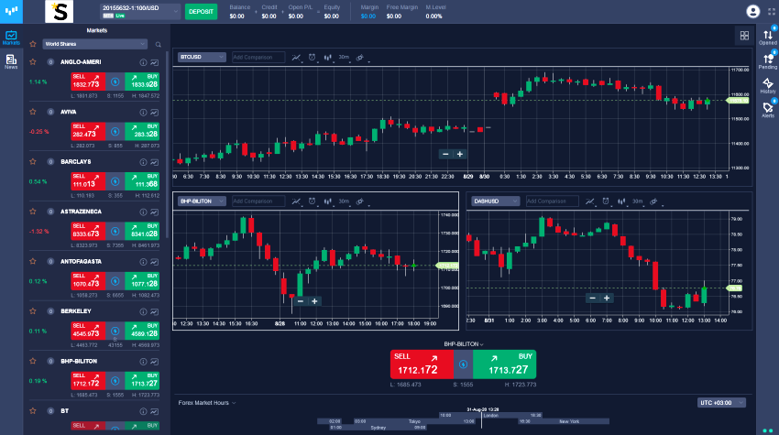779x435 pixels.
Task: Open settings gear on BTCUSD chart
Action: tap(360, 58)
